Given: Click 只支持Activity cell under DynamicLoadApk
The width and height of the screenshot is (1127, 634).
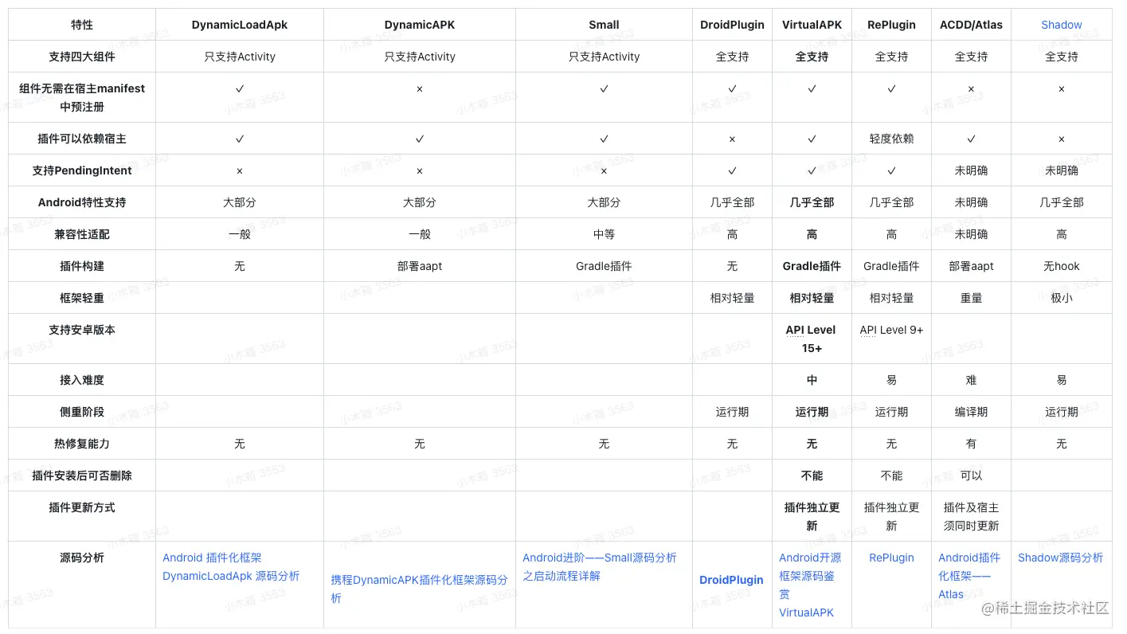Looking at the screenshot, I should (240, 57).
